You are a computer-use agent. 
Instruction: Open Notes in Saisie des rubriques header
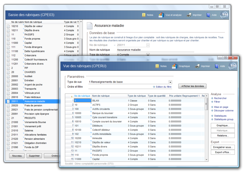(x=148, y=15)
